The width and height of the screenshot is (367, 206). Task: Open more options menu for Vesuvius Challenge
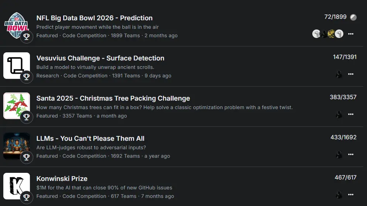point(351,74)
